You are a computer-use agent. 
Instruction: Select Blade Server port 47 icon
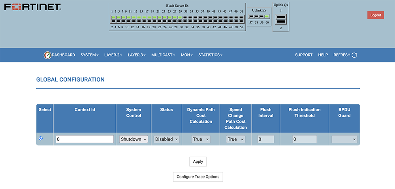coord(231,17)
